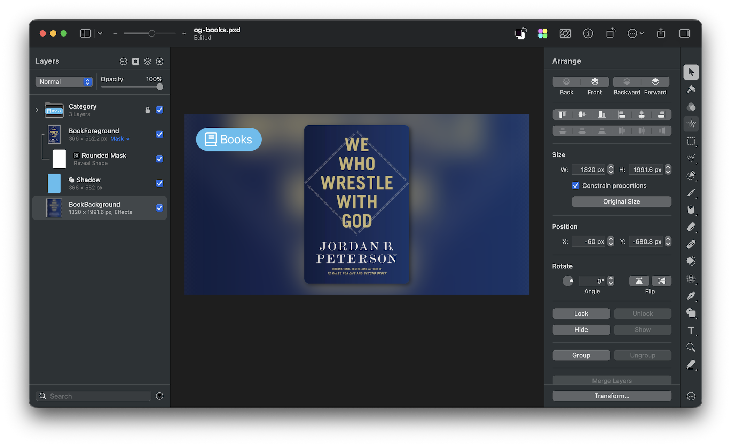Click the zoom slider knob
Viewport: 731px width, 446px height.
151,33
